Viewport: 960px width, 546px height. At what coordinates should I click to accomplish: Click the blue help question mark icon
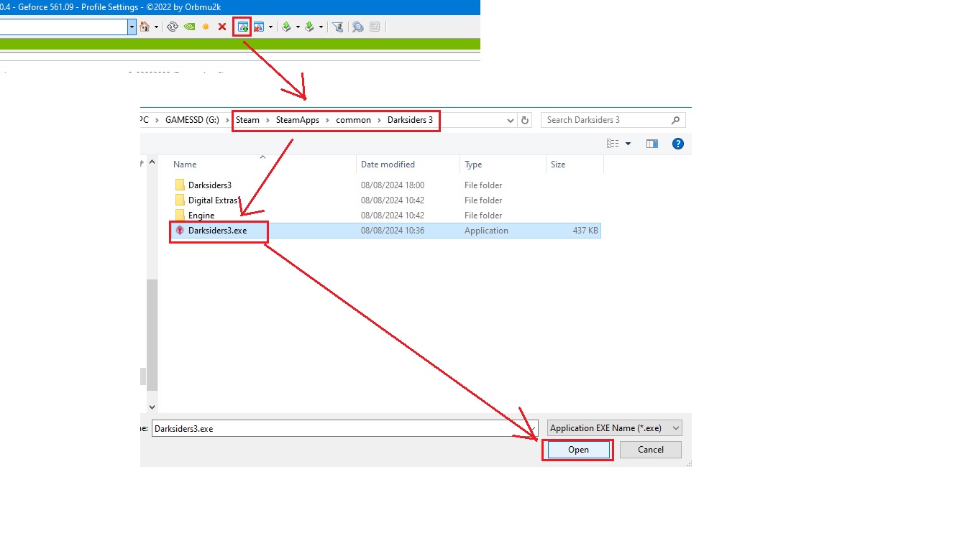point(677,144)
